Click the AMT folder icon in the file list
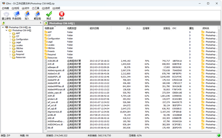This screenshot has height=138, width=222. (46, 32)
